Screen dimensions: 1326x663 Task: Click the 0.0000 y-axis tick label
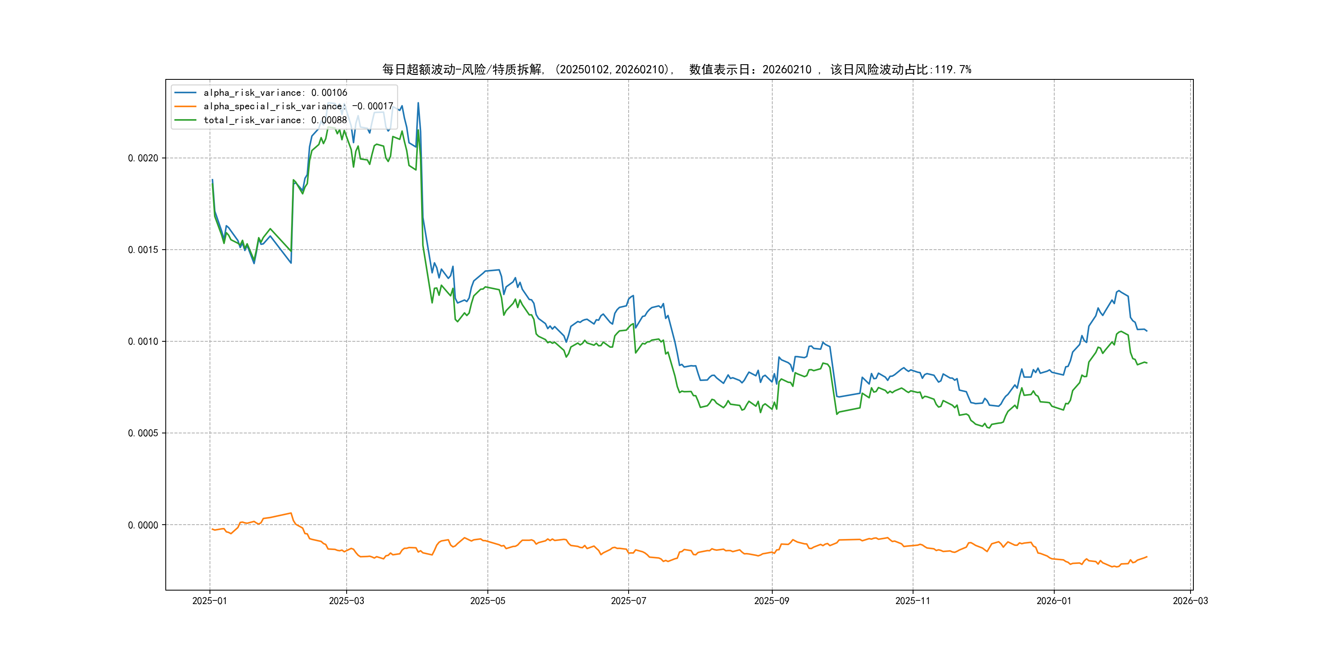[x=143, y=525]
